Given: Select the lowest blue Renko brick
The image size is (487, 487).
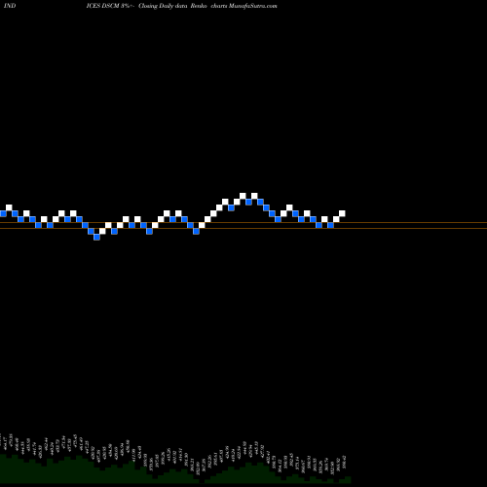Looking at the screenshot, I should click(x=96, y=238).
